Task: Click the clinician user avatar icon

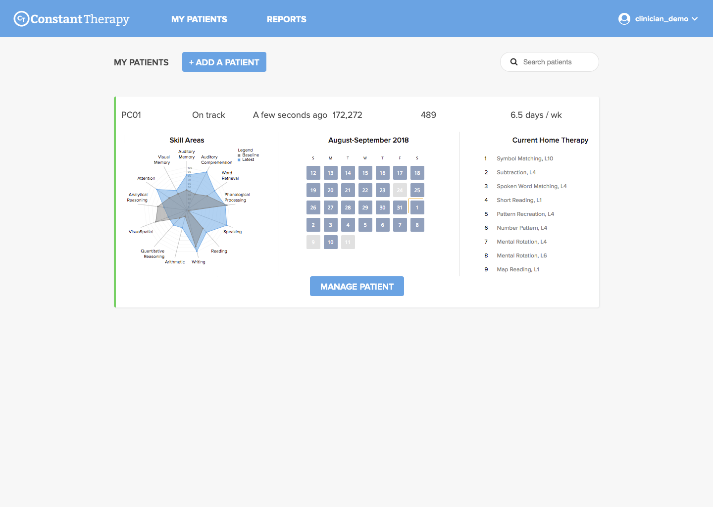Action: pos(624,19)
